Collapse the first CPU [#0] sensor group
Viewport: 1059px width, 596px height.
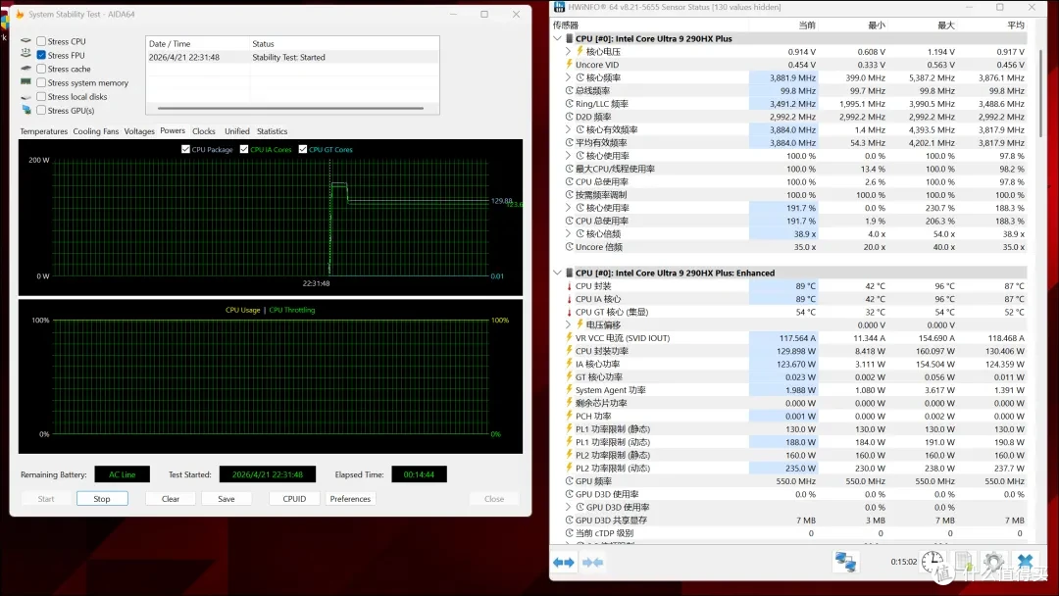(557, 38)
